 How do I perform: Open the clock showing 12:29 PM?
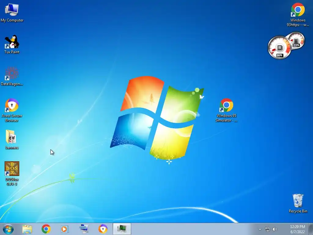click(x=297, y=229)
